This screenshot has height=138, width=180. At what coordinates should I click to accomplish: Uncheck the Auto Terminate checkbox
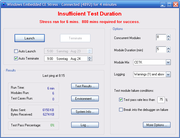point(16,58)
